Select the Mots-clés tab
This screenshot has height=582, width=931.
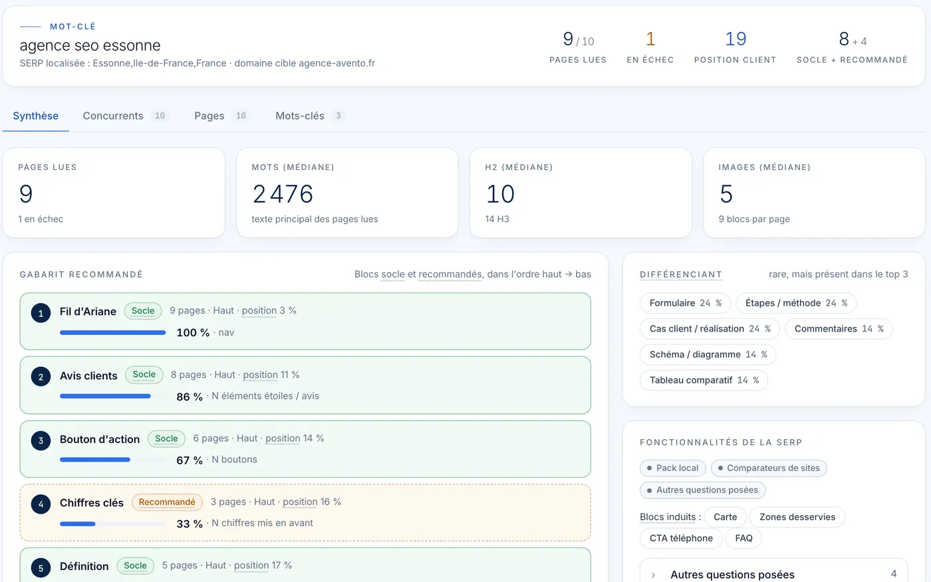[311, 116]
